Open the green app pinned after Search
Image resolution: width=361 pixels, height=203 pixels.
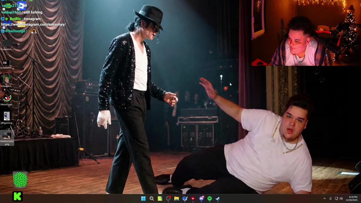[160, 198]
